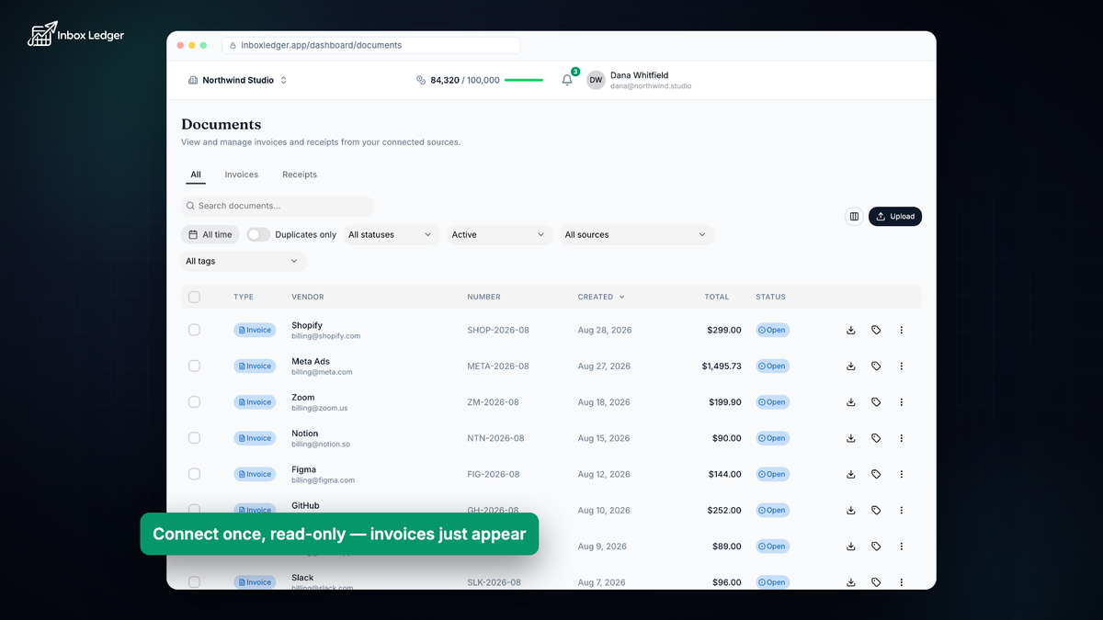Screen dimensions: 1103x620
Task: Switch to the Receipts tab
Action: (x=300, y=175)
